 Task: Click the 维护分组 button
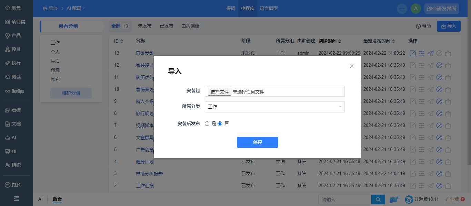(x=71, y=93)
